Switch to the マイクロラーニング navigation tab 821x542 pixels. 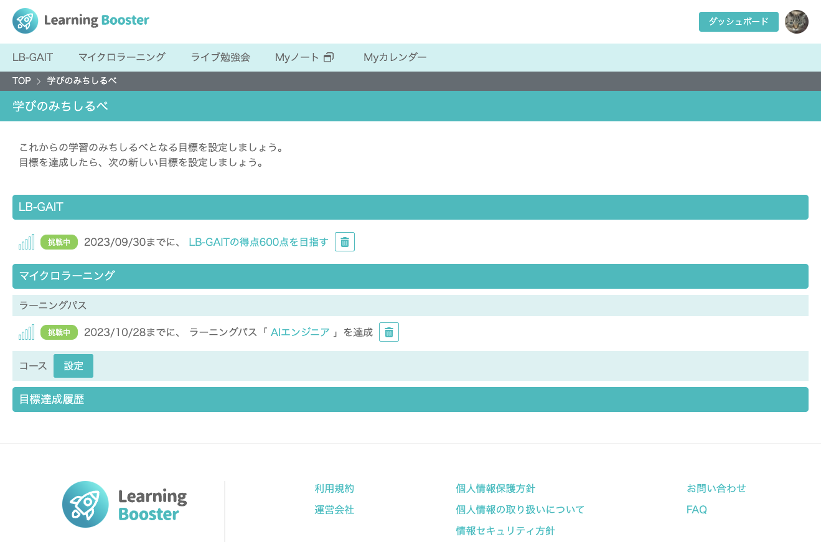[x=122, y=57]
